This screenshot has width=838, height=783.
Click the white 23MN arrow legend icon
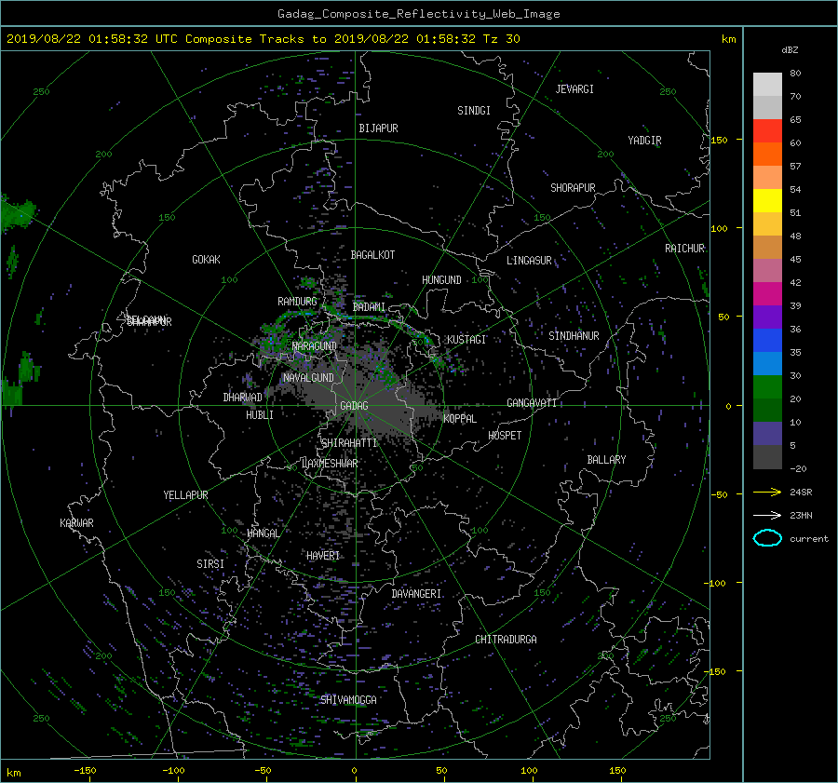pyautogui.click(x=767, y=515)
